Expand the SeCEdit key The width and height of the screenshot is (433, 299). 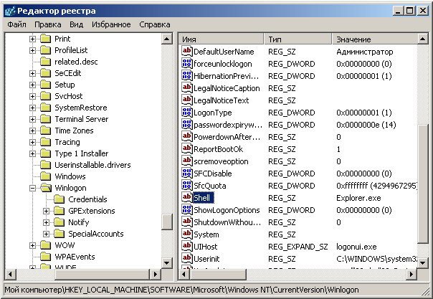click(x=32, y=73)
